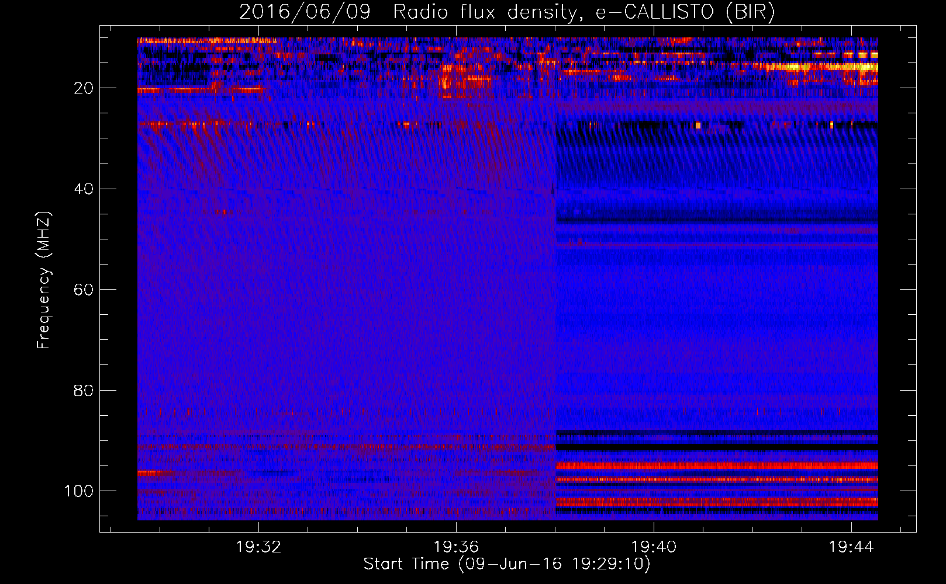Click the time tick label '19:44'
946x584 pixels.
(x=851, y=547)
